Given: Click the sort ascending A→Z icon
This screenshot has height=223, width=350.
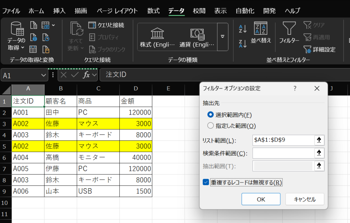Looking at the screenshot, I should point(242,29).
